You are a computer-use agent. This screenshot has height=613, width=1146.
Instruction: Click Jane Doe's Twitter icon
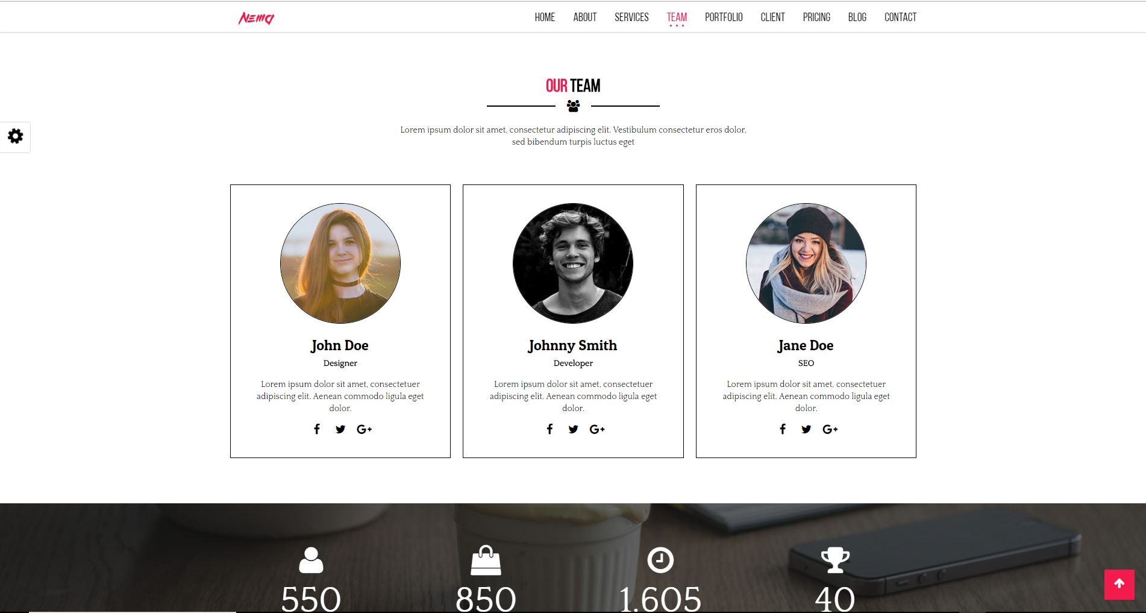(x=806, y=429)
